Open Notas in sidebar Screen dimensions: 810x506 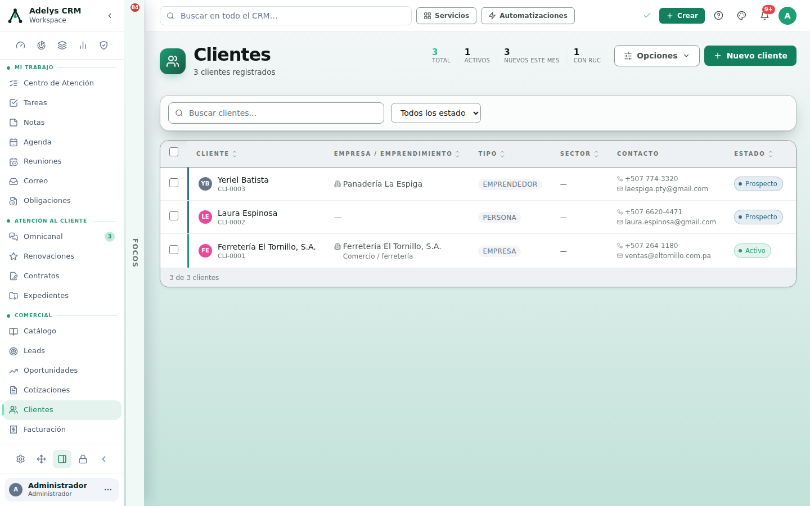click(x=62, y=123)
